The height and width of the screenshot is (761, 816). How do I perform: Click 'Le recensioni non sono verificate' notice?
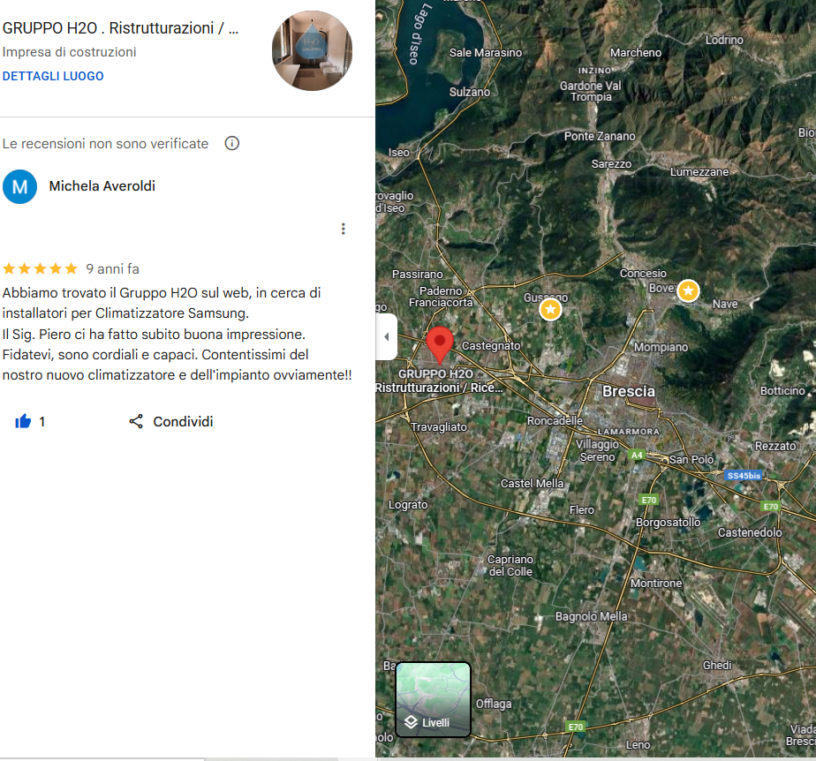click(105, 144)
